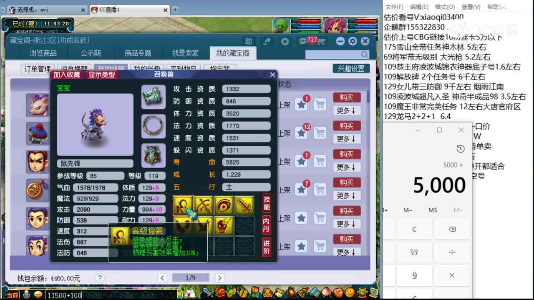Click the 藏宝阁 search input field
534x300 pixels.
(333, 55)
